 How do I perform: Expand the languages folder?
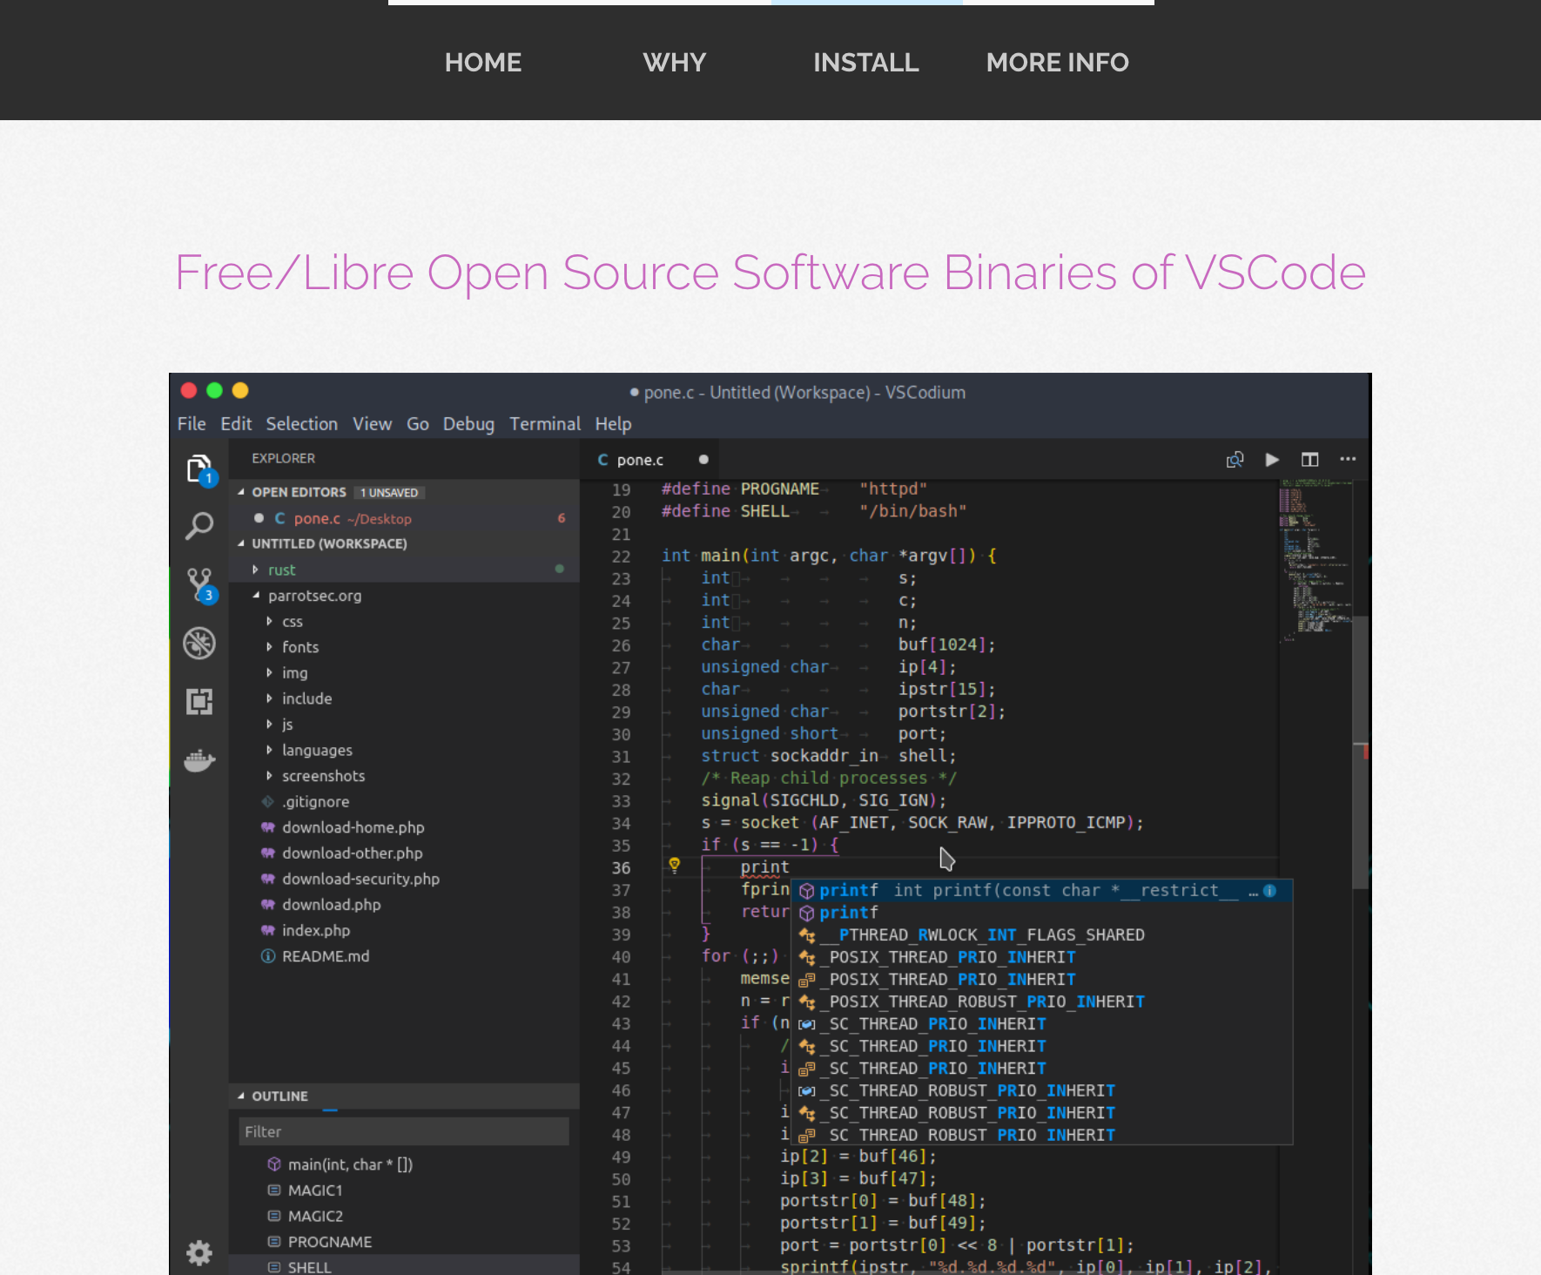coord(269,750)
